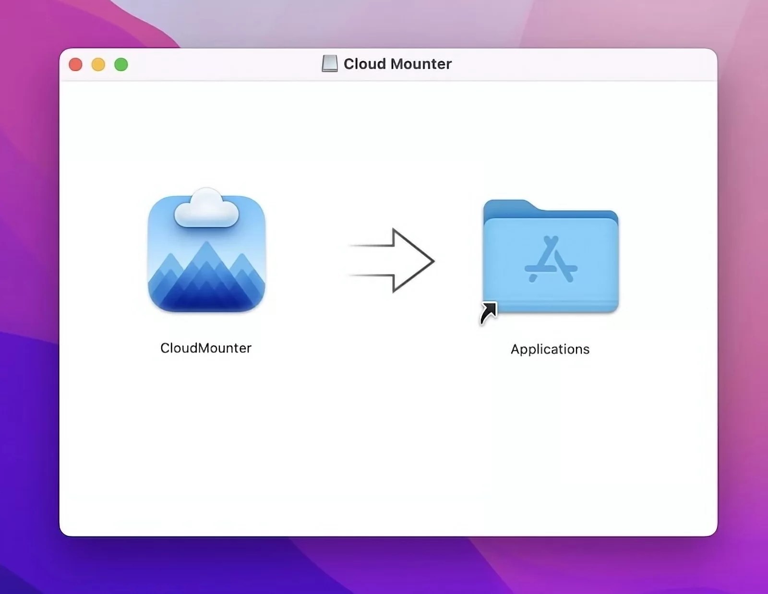Image resolution: width=768 pixels, height=594 pixels.
Task: Click the disk icon in the title bar
Action: [x=330, y=63]
